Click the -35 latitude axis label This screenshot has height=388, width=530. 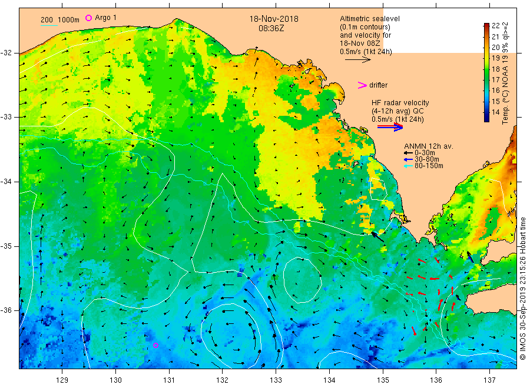pos(6,246)
